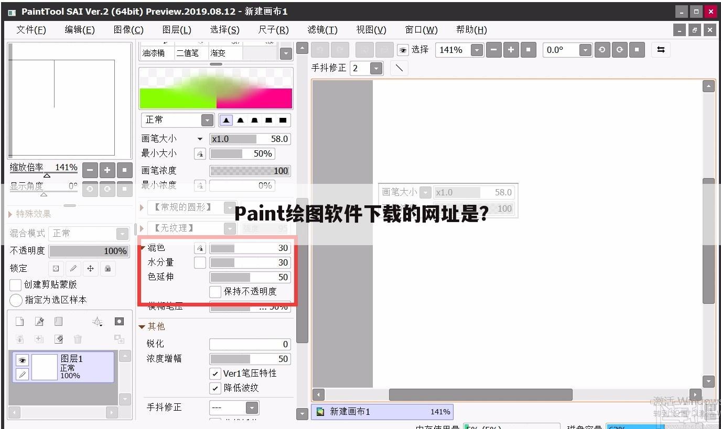Adjust layer 不透明度 slider at 100%

[89, 251]
